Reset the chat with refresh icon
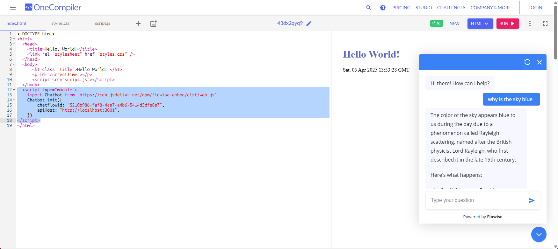The image size is (558, 249). [x=527, y=62]
